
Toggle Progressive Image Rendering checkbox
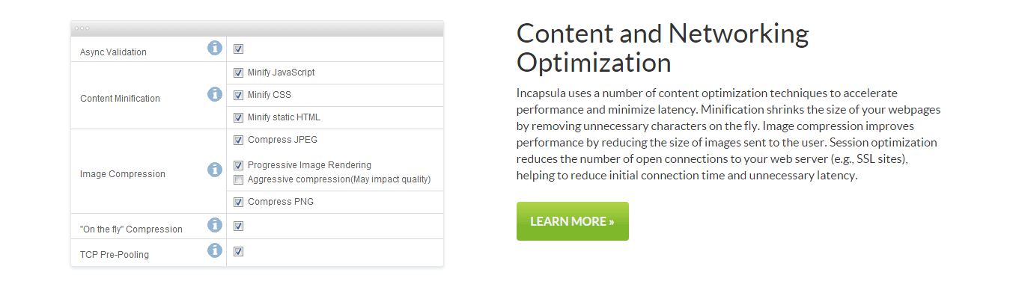point(238,165)
